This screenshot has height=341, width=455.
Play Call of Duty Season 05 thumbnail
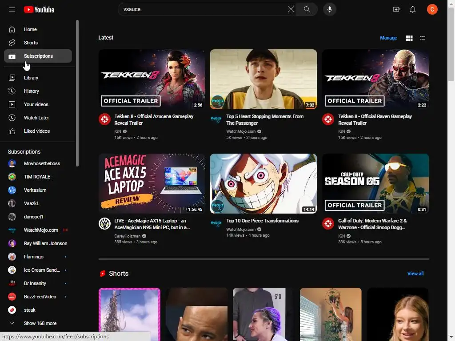pyautogui.click(x=375, y=183)
